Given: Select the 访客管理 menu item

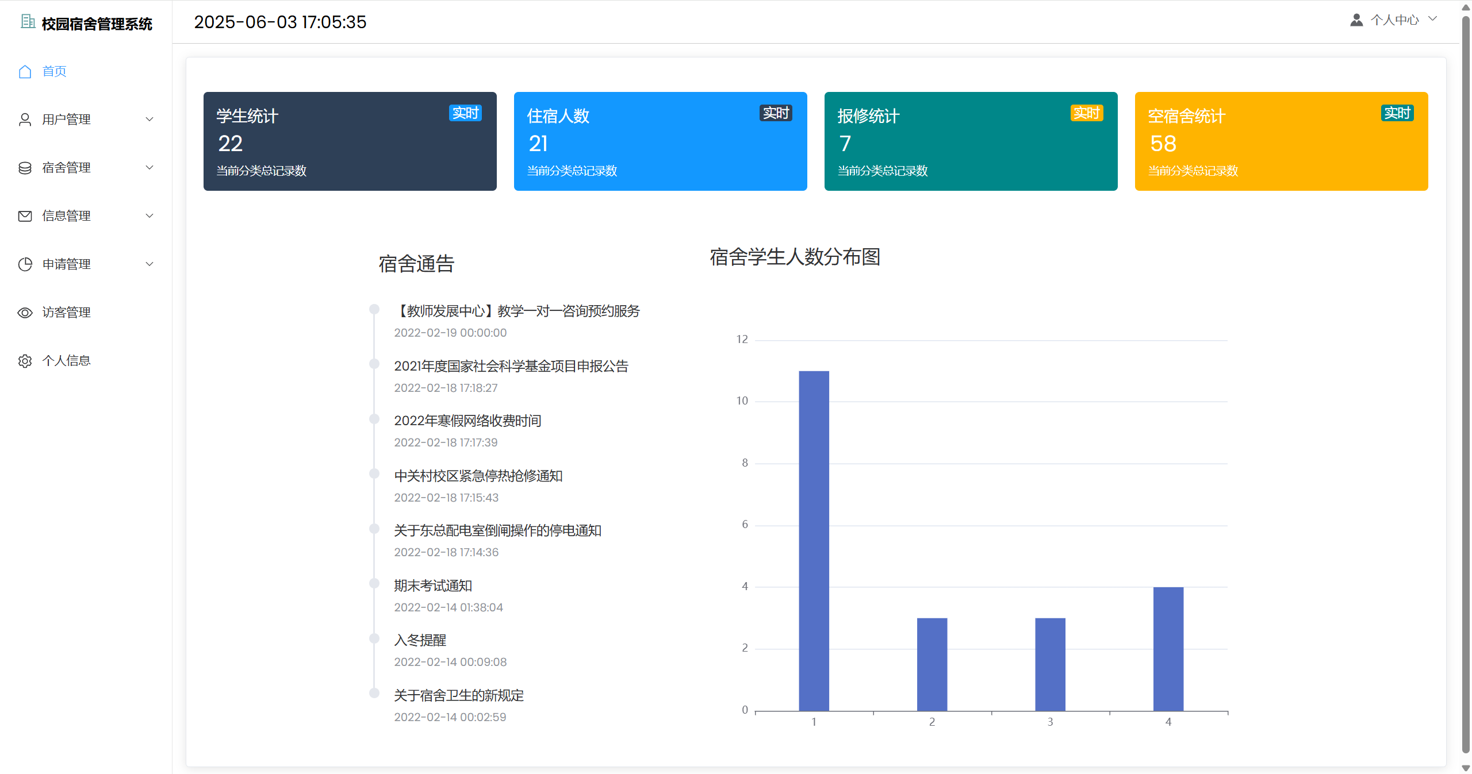Looking at the screenshot, I should [x=66, y=313].
